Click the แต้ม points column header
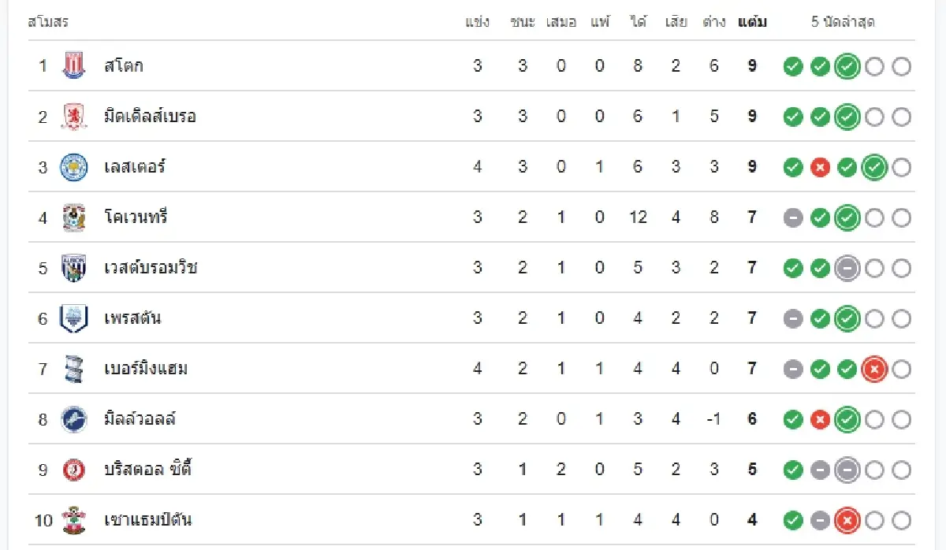 (752, 22)
